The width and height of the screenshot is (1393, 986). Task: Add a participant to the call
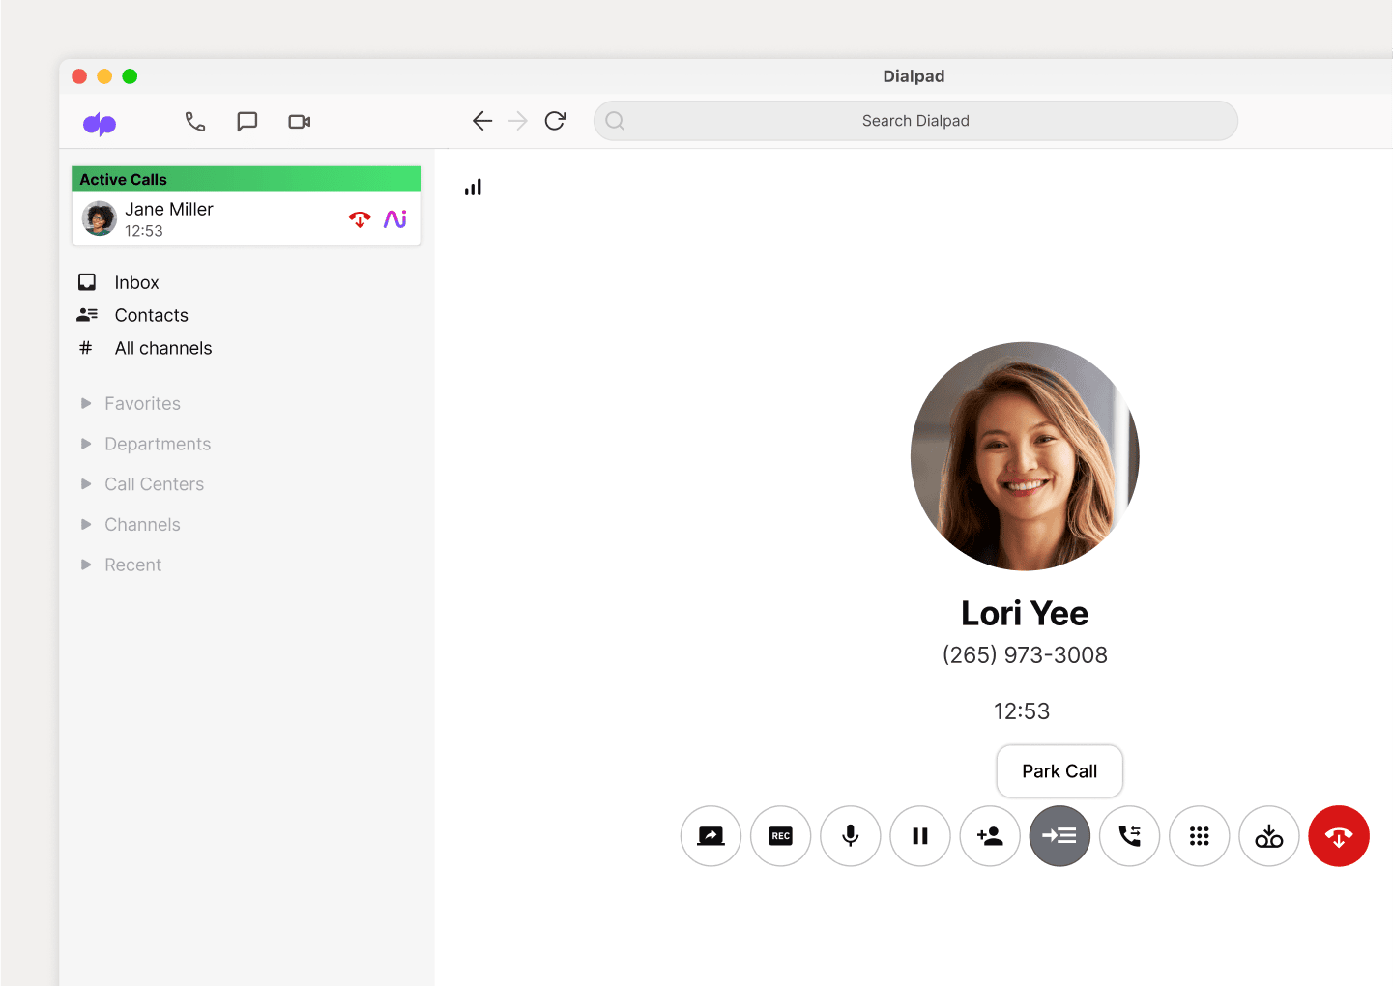[990, 836]
